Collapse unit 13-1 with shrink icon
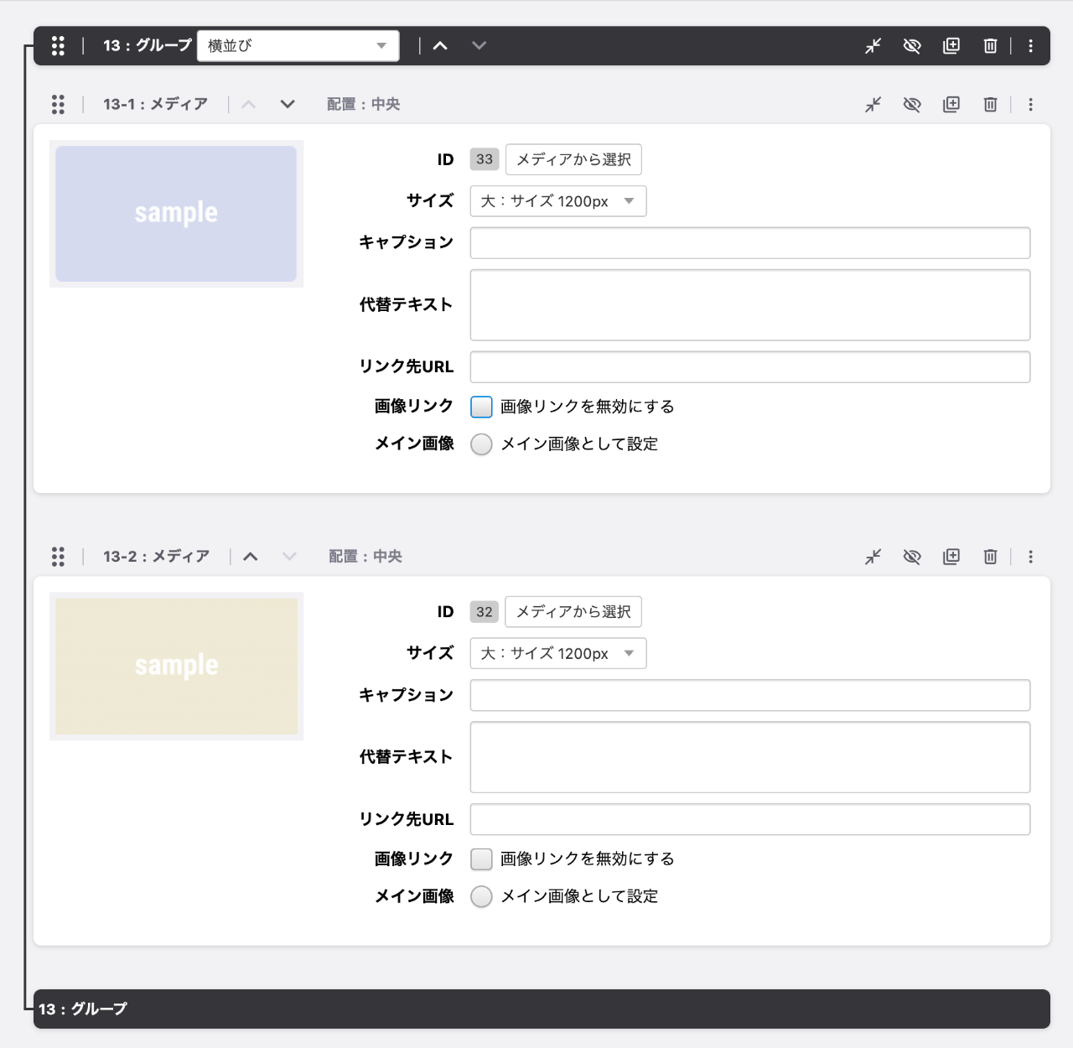The image size is (1073, 1048). [873, 104]
